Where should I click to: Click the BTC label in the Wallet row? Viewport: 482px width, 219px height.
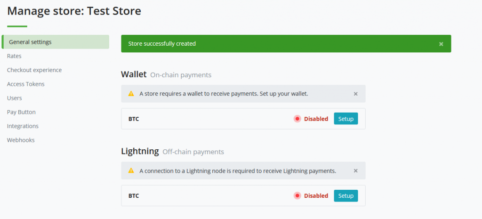[x=134, y=119]
